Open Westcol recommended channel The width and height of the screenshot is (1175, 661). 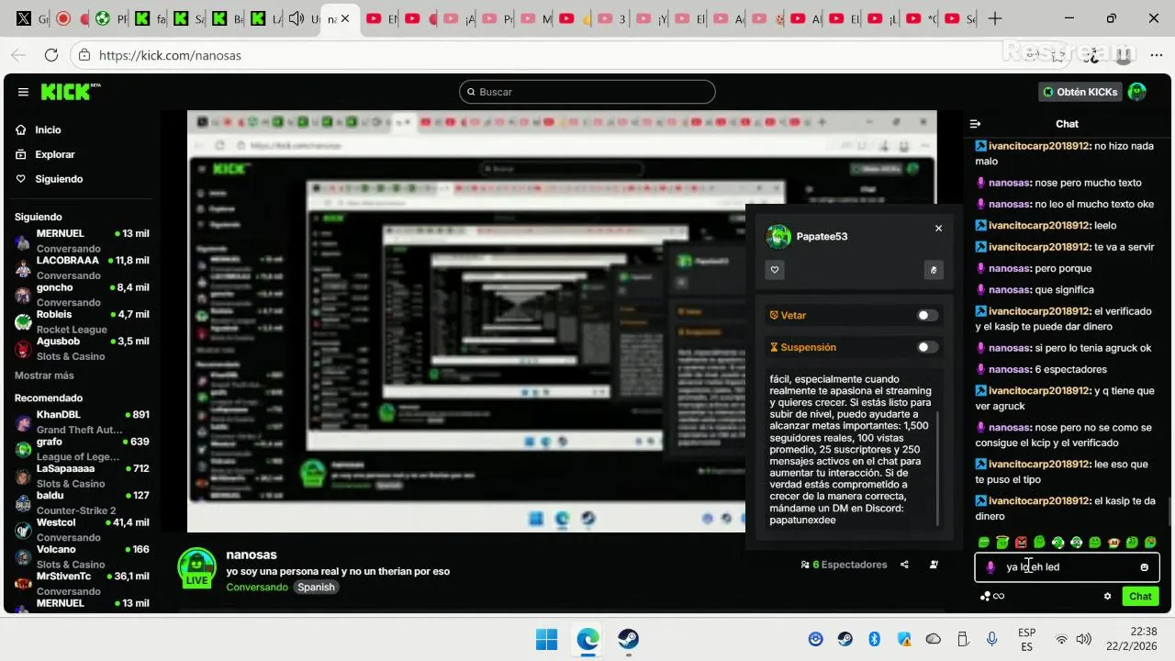(82, 529)
